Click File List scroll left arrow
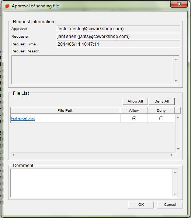Image resolution: width=191 pixels, height=218 pixels. pos(13,155)
